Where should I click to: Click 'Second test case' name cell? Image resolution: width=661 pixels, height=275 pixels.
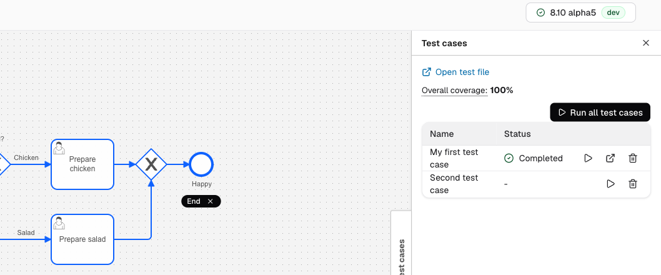tap(454, 184)
